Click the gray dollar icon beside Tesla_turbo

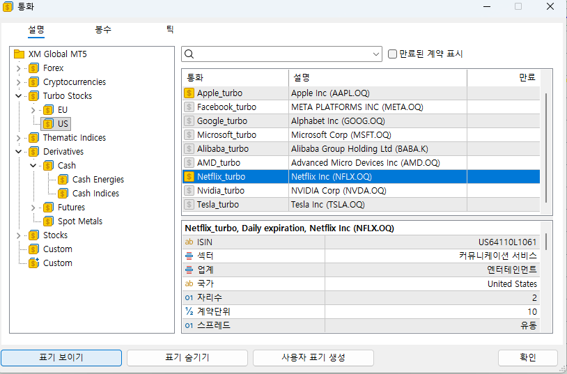pos(189,204)
